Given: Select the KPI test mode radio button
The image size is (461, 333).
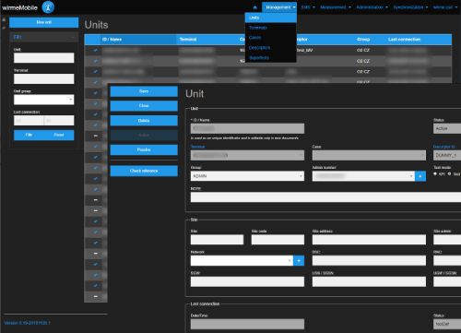Looking at the screenshot, I should coord(435,174).
